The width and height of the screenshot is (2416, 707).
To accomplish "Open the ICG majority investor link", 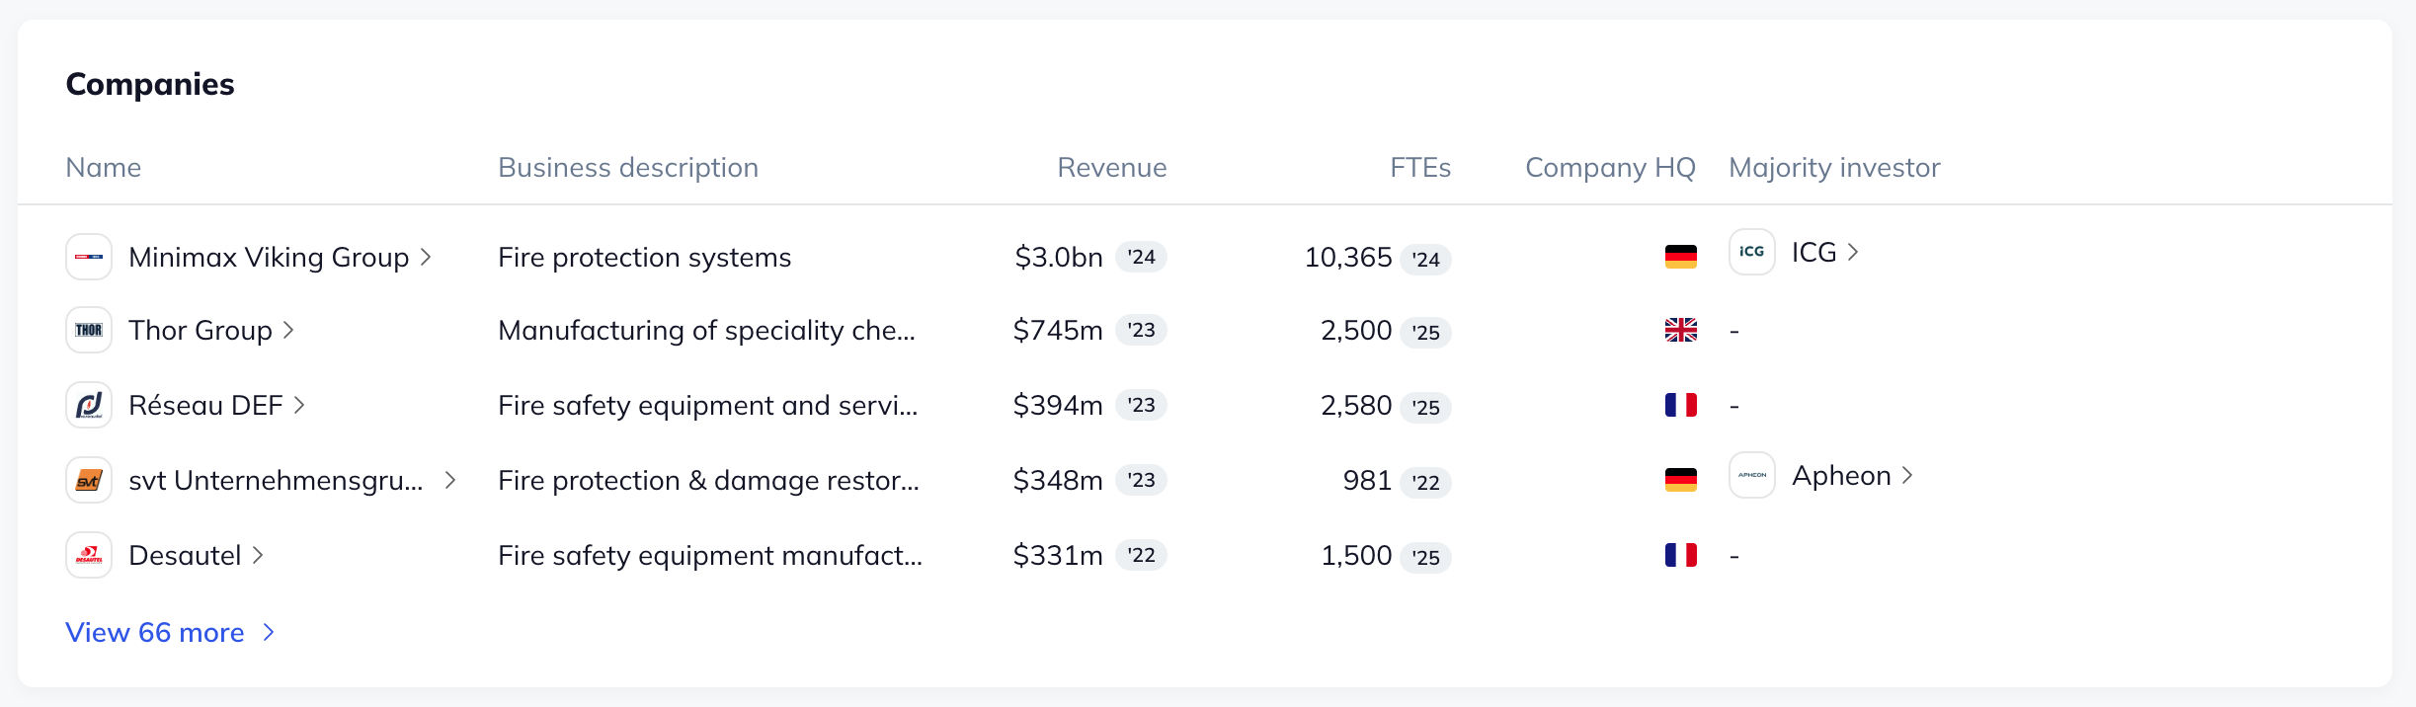I will (x=1814, y=252).
